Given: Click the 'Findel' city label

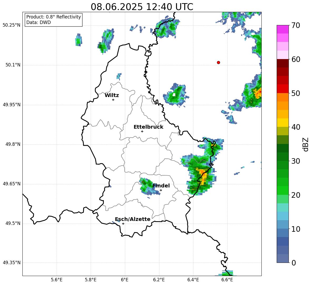Looking at the screenshot, I should pos(161,186).
